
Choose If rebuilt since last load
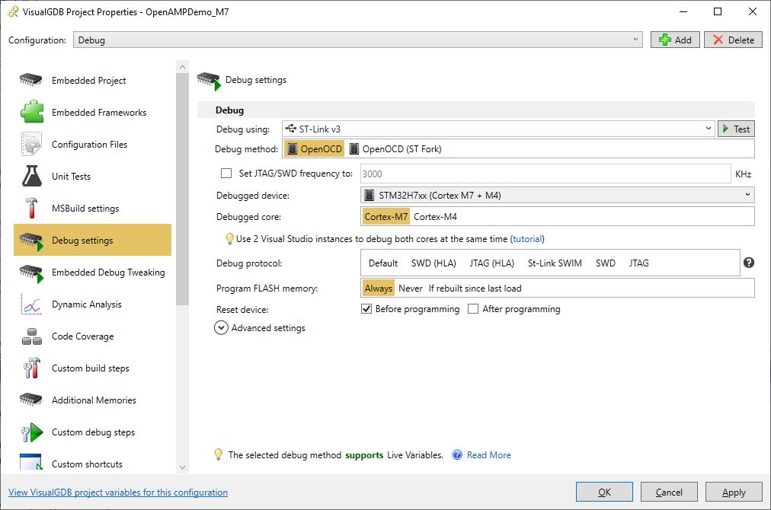475,288
